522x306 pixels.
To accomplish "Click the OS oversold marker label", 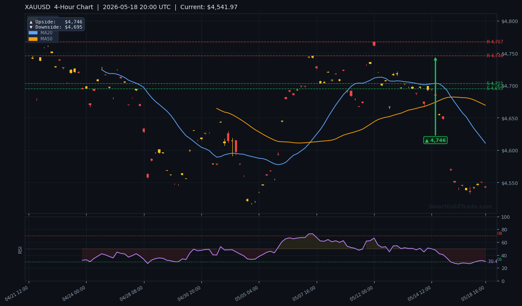I will point(499,260).
